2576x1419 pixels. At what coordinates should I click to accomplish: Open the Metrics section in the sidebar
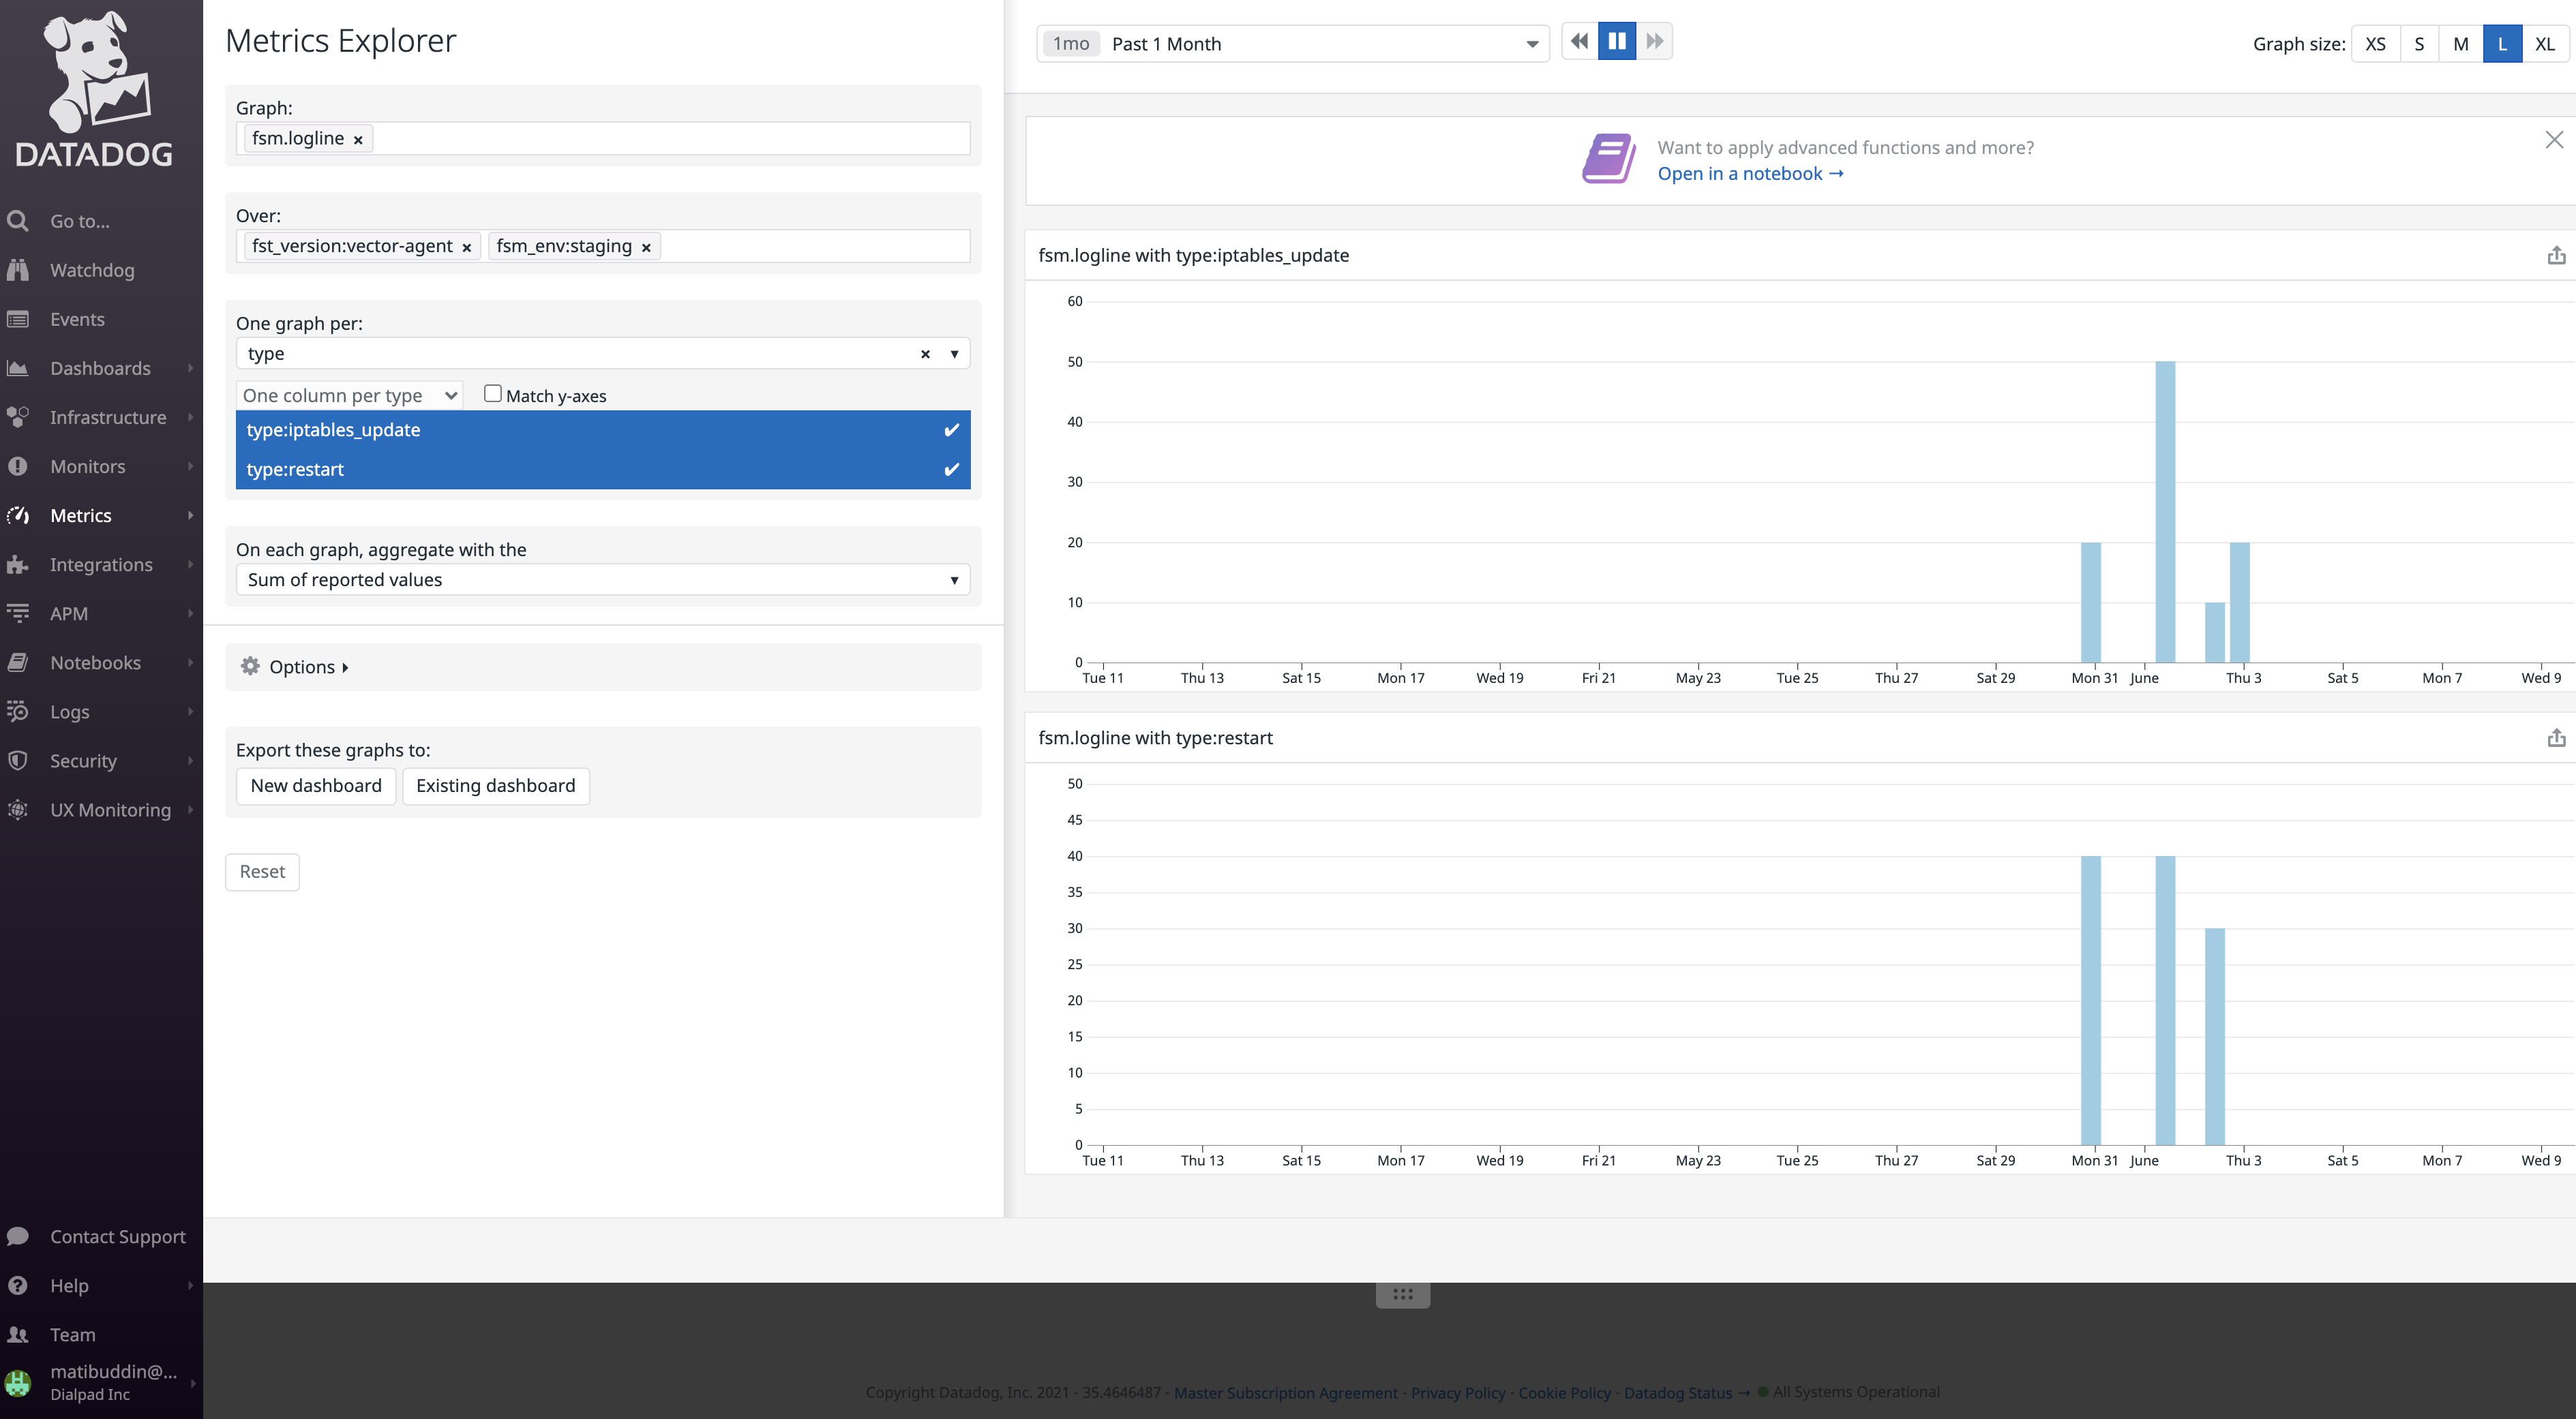click(80, 515)
